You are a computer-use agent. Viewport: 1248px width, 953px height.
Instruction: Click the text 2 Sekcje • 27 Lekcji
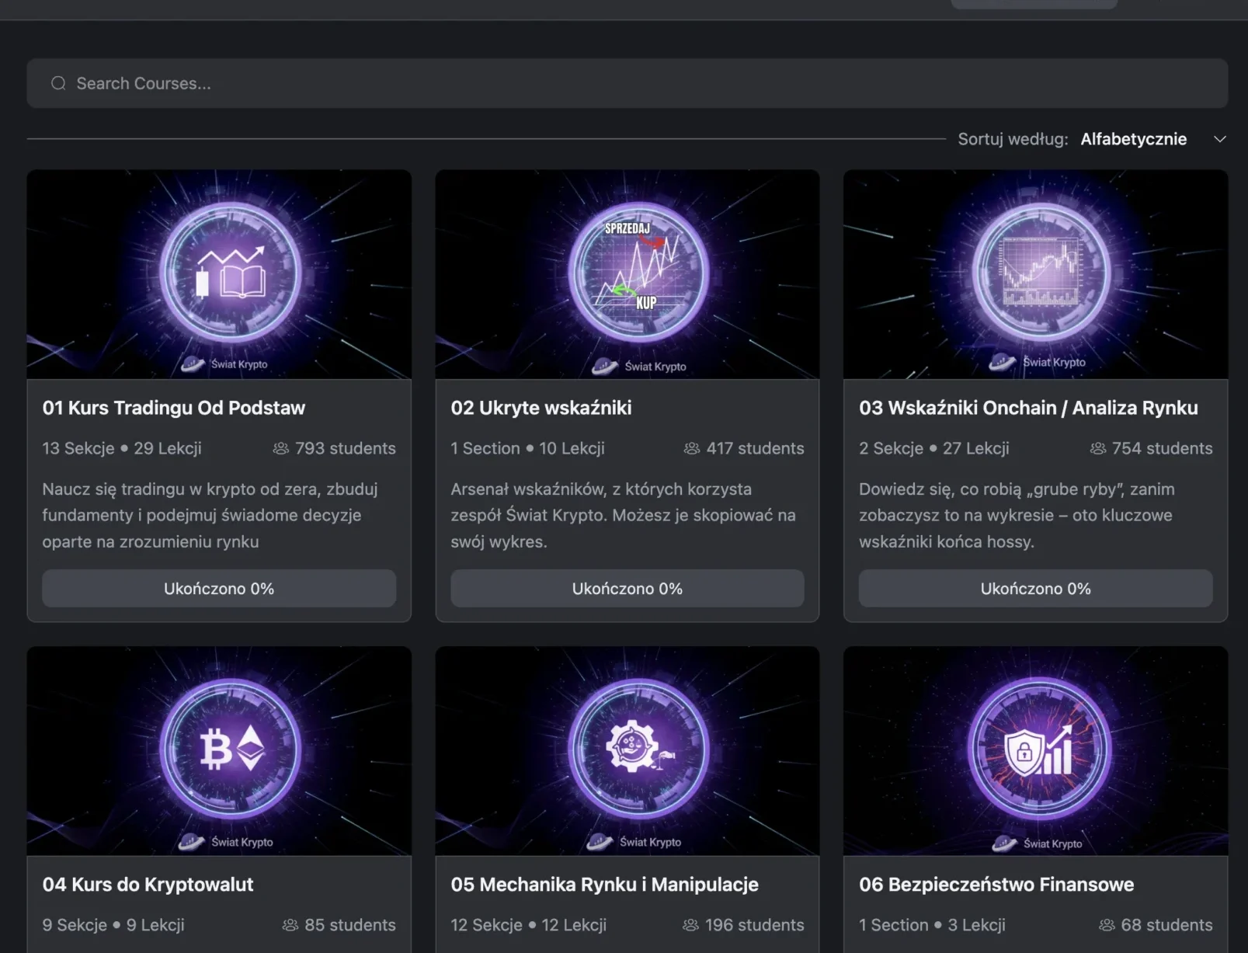(x=934, y=448)
